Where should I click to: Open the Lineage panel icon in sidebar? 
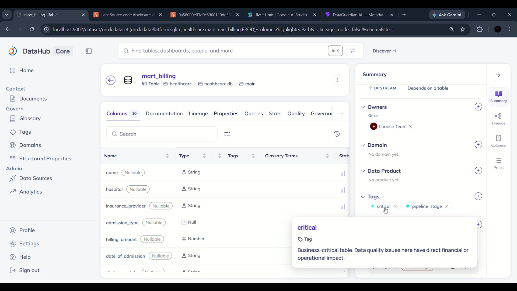[x=499, y=119]
